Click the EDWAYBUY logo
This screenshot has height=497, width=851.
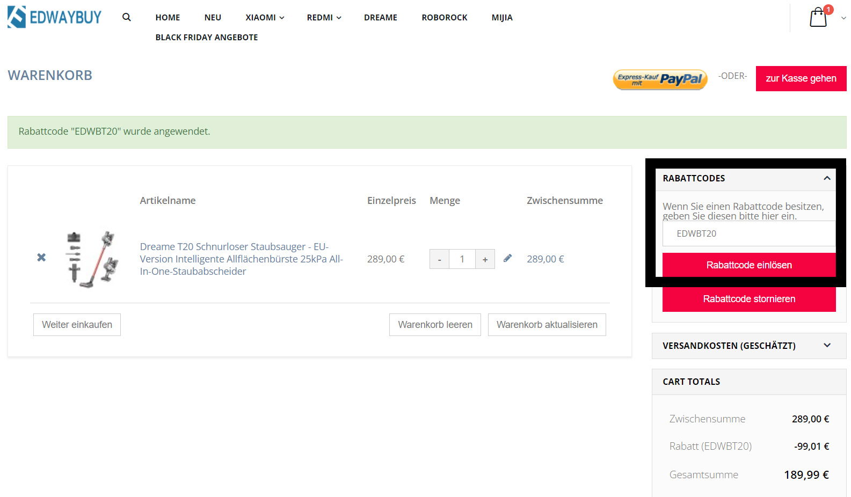point(54,17)
